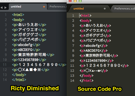135x96 pixels.
Task: Click パピプペポ line in right editor
Action: pos(95,40)
